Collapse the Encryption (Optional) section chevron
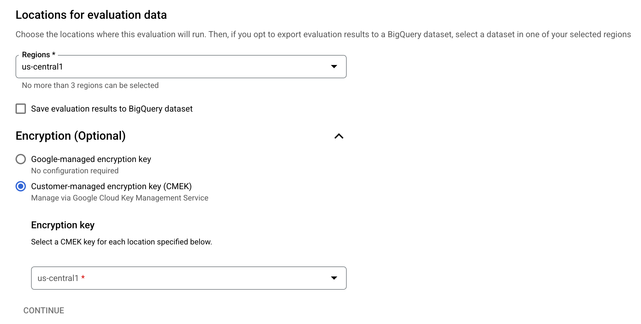 coord(339,136)
